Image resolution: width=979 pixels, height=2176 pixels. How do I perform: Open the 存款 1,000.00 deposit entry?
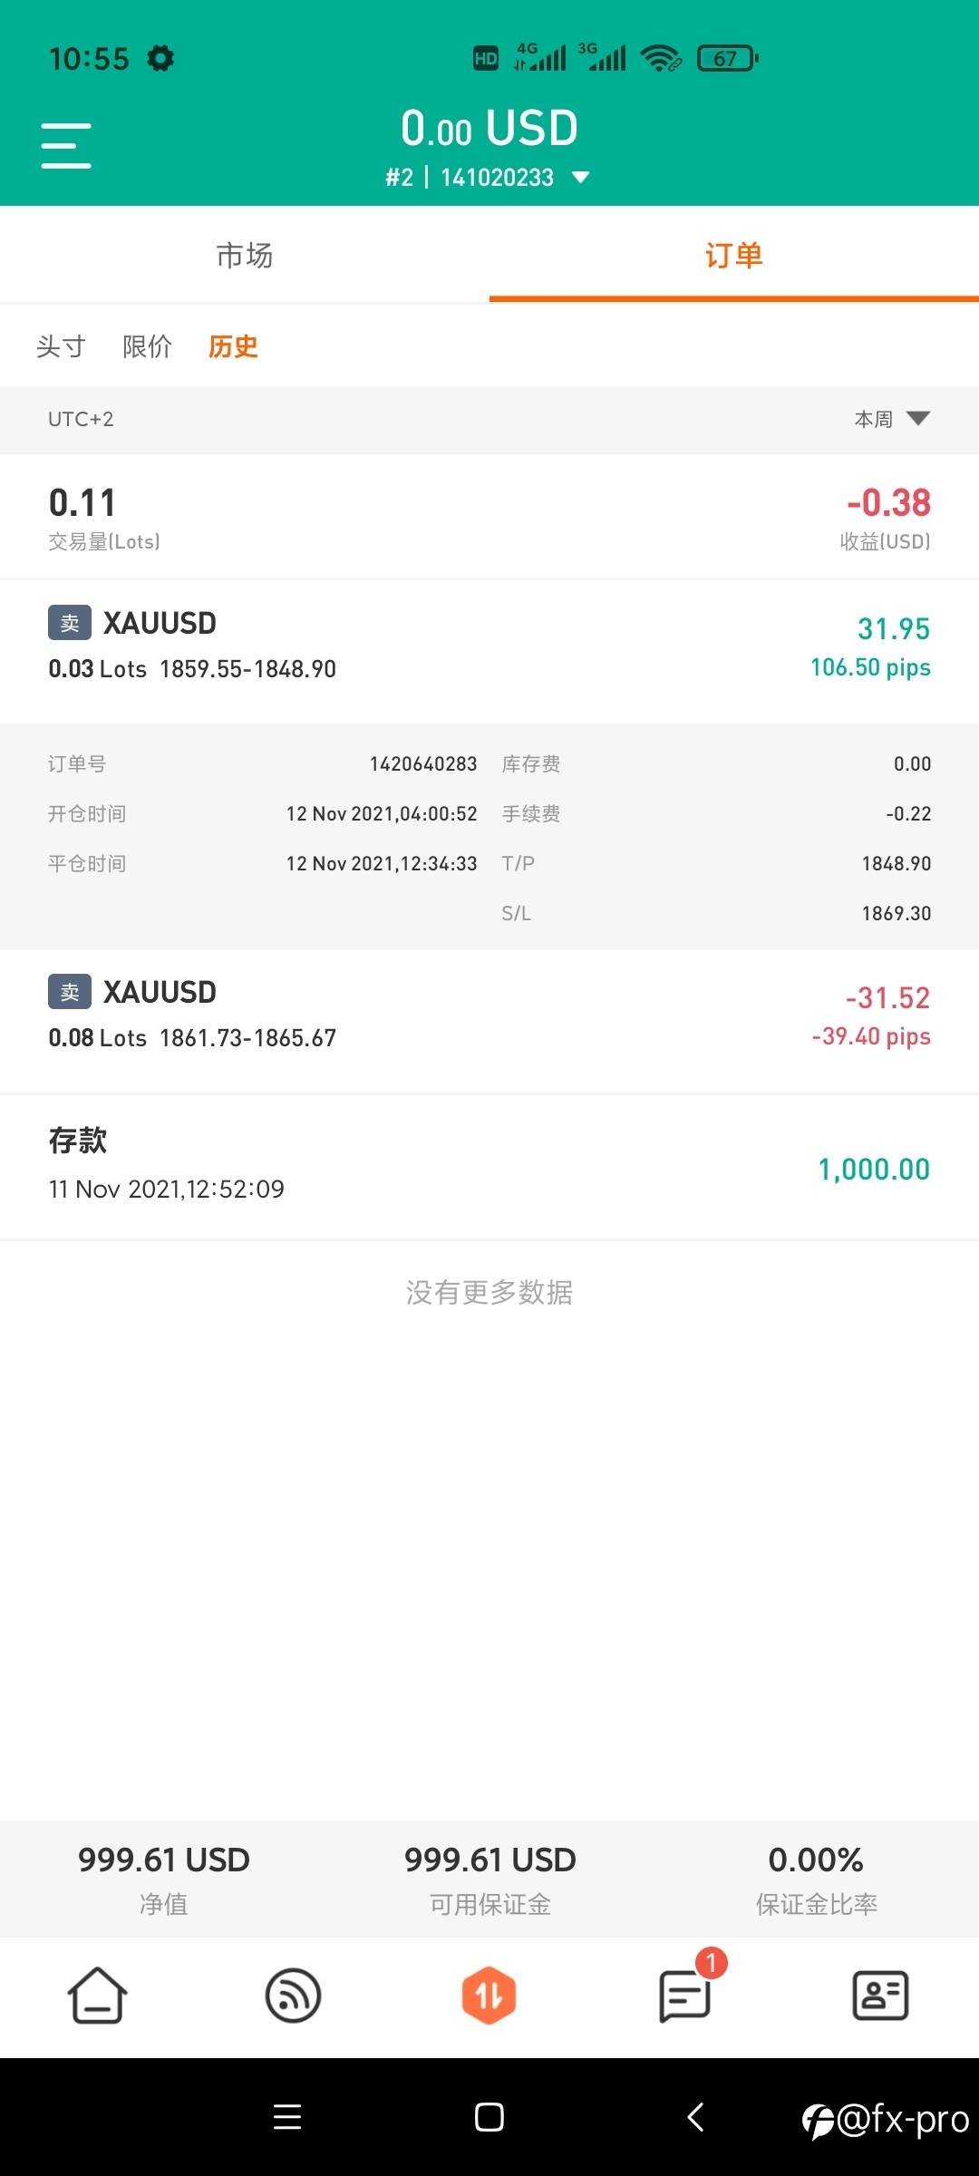tap(489, 1167)
